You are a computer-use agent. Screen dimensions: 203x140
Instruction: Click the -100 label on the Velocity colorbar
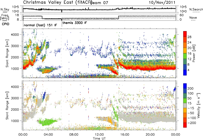(192, 118)
